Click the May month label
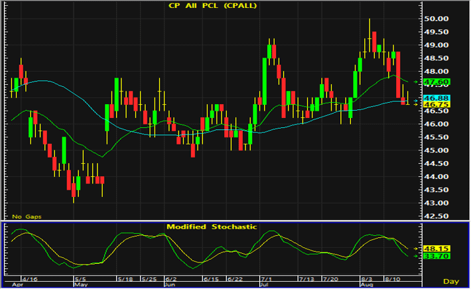Viewport: 471px width, 289px height. coord(80,284)
